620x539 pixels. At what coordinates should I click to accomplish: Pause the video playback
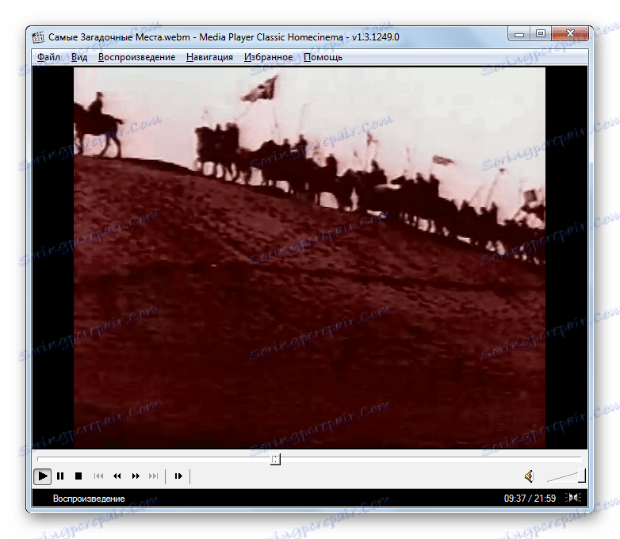60,476
